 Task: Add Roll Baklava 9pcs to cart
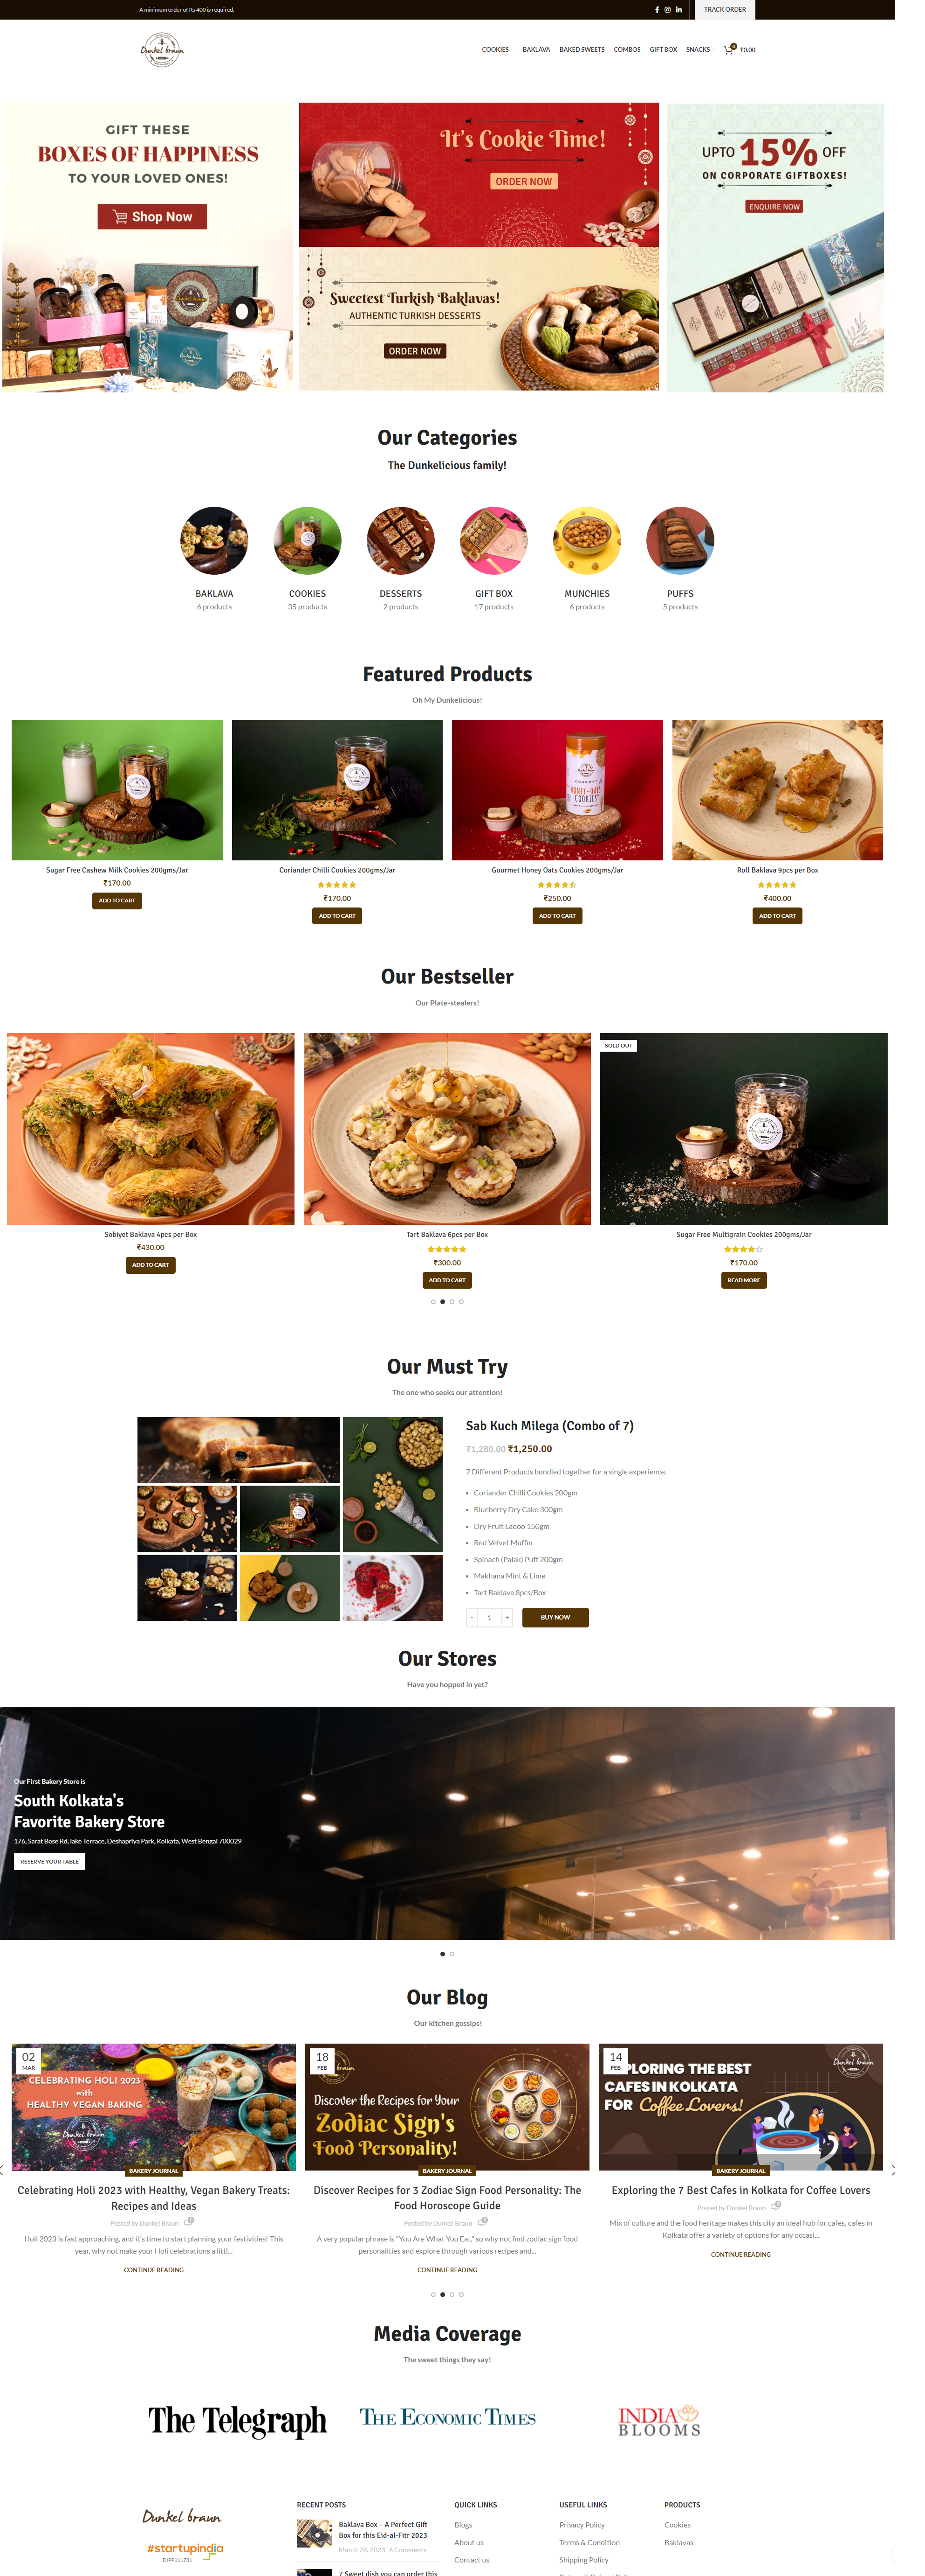tap(777, 915)
